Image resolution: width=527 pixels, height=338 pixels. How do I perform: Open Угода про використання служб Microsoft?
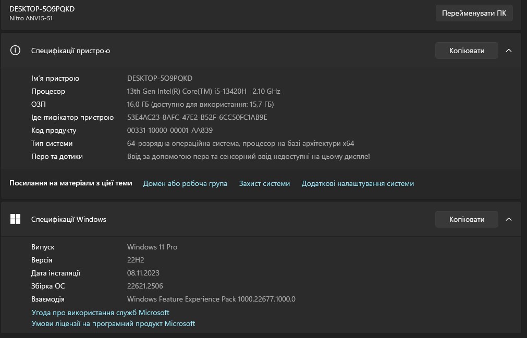click(x=101, y=312)
